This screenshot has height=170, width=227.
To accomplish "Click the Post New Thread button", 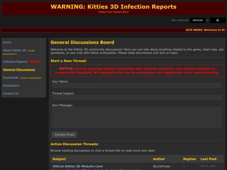I will point(64,135).
